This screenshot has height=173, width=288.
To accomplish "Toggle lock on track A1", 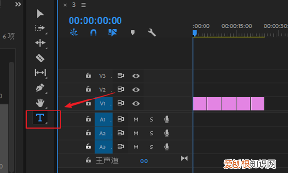I will (x=88, y=119).
